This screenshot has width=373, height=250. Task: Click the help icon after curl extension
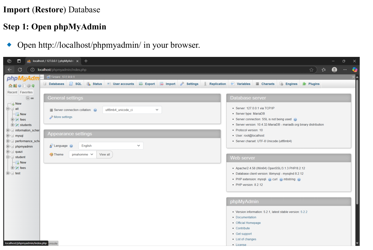coord(281,180)
